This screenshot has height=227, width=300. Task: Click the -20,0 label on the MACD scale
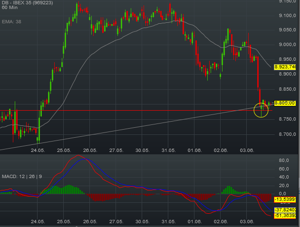click(x=284, y=202)
